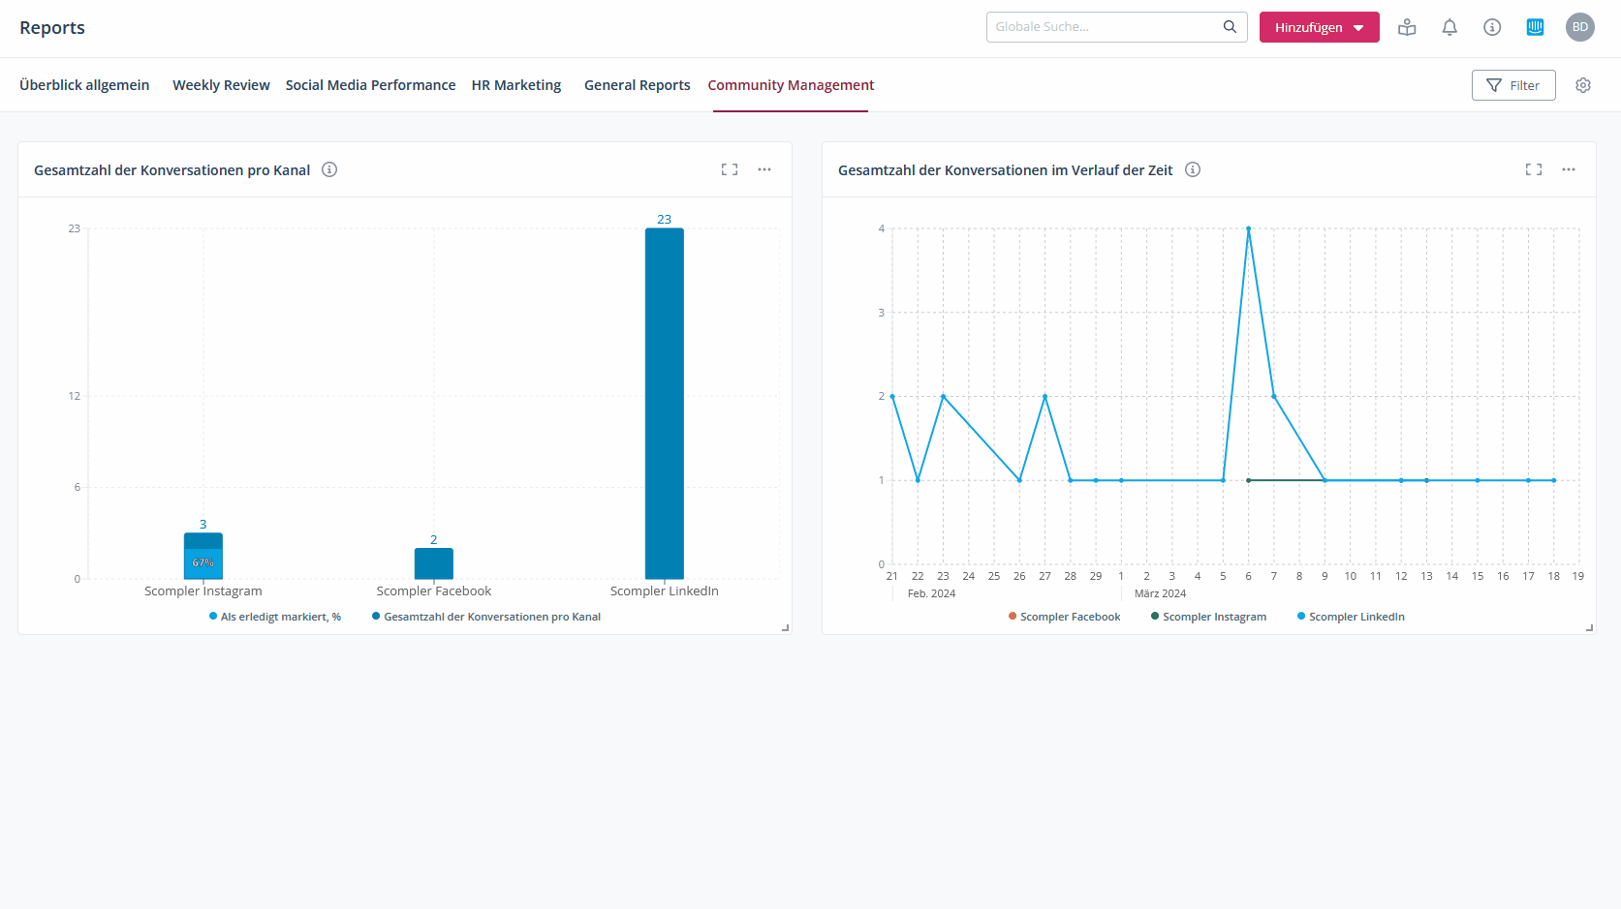Toggle Scompler Facebook legend series

[x=1064, y=617]
